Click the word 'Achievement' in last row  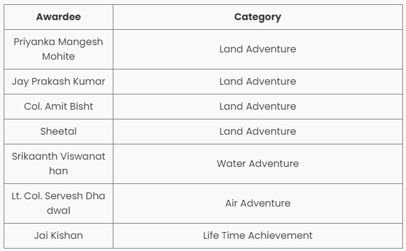click(x=280, y=236)
